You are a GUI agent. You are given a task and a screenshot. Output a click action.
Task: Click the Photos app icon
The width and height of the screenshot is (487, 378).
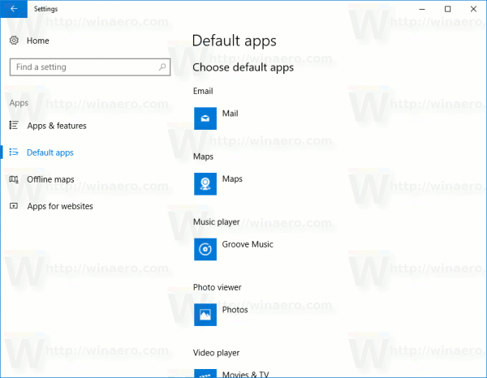tap(206, 314)
